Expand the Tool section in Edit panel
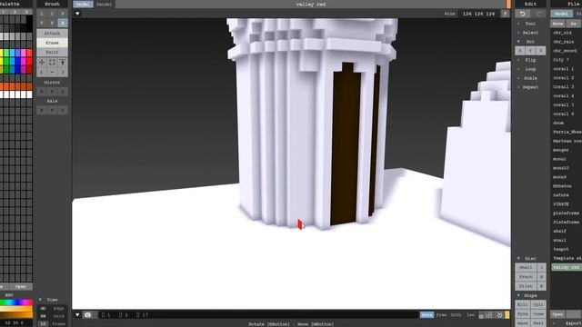This screenshot has width=582, height=327. pyautogui.click(x=530, y=24)
